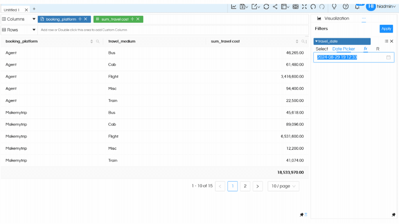
Task: Go to page 1
Action: (233, 186)
